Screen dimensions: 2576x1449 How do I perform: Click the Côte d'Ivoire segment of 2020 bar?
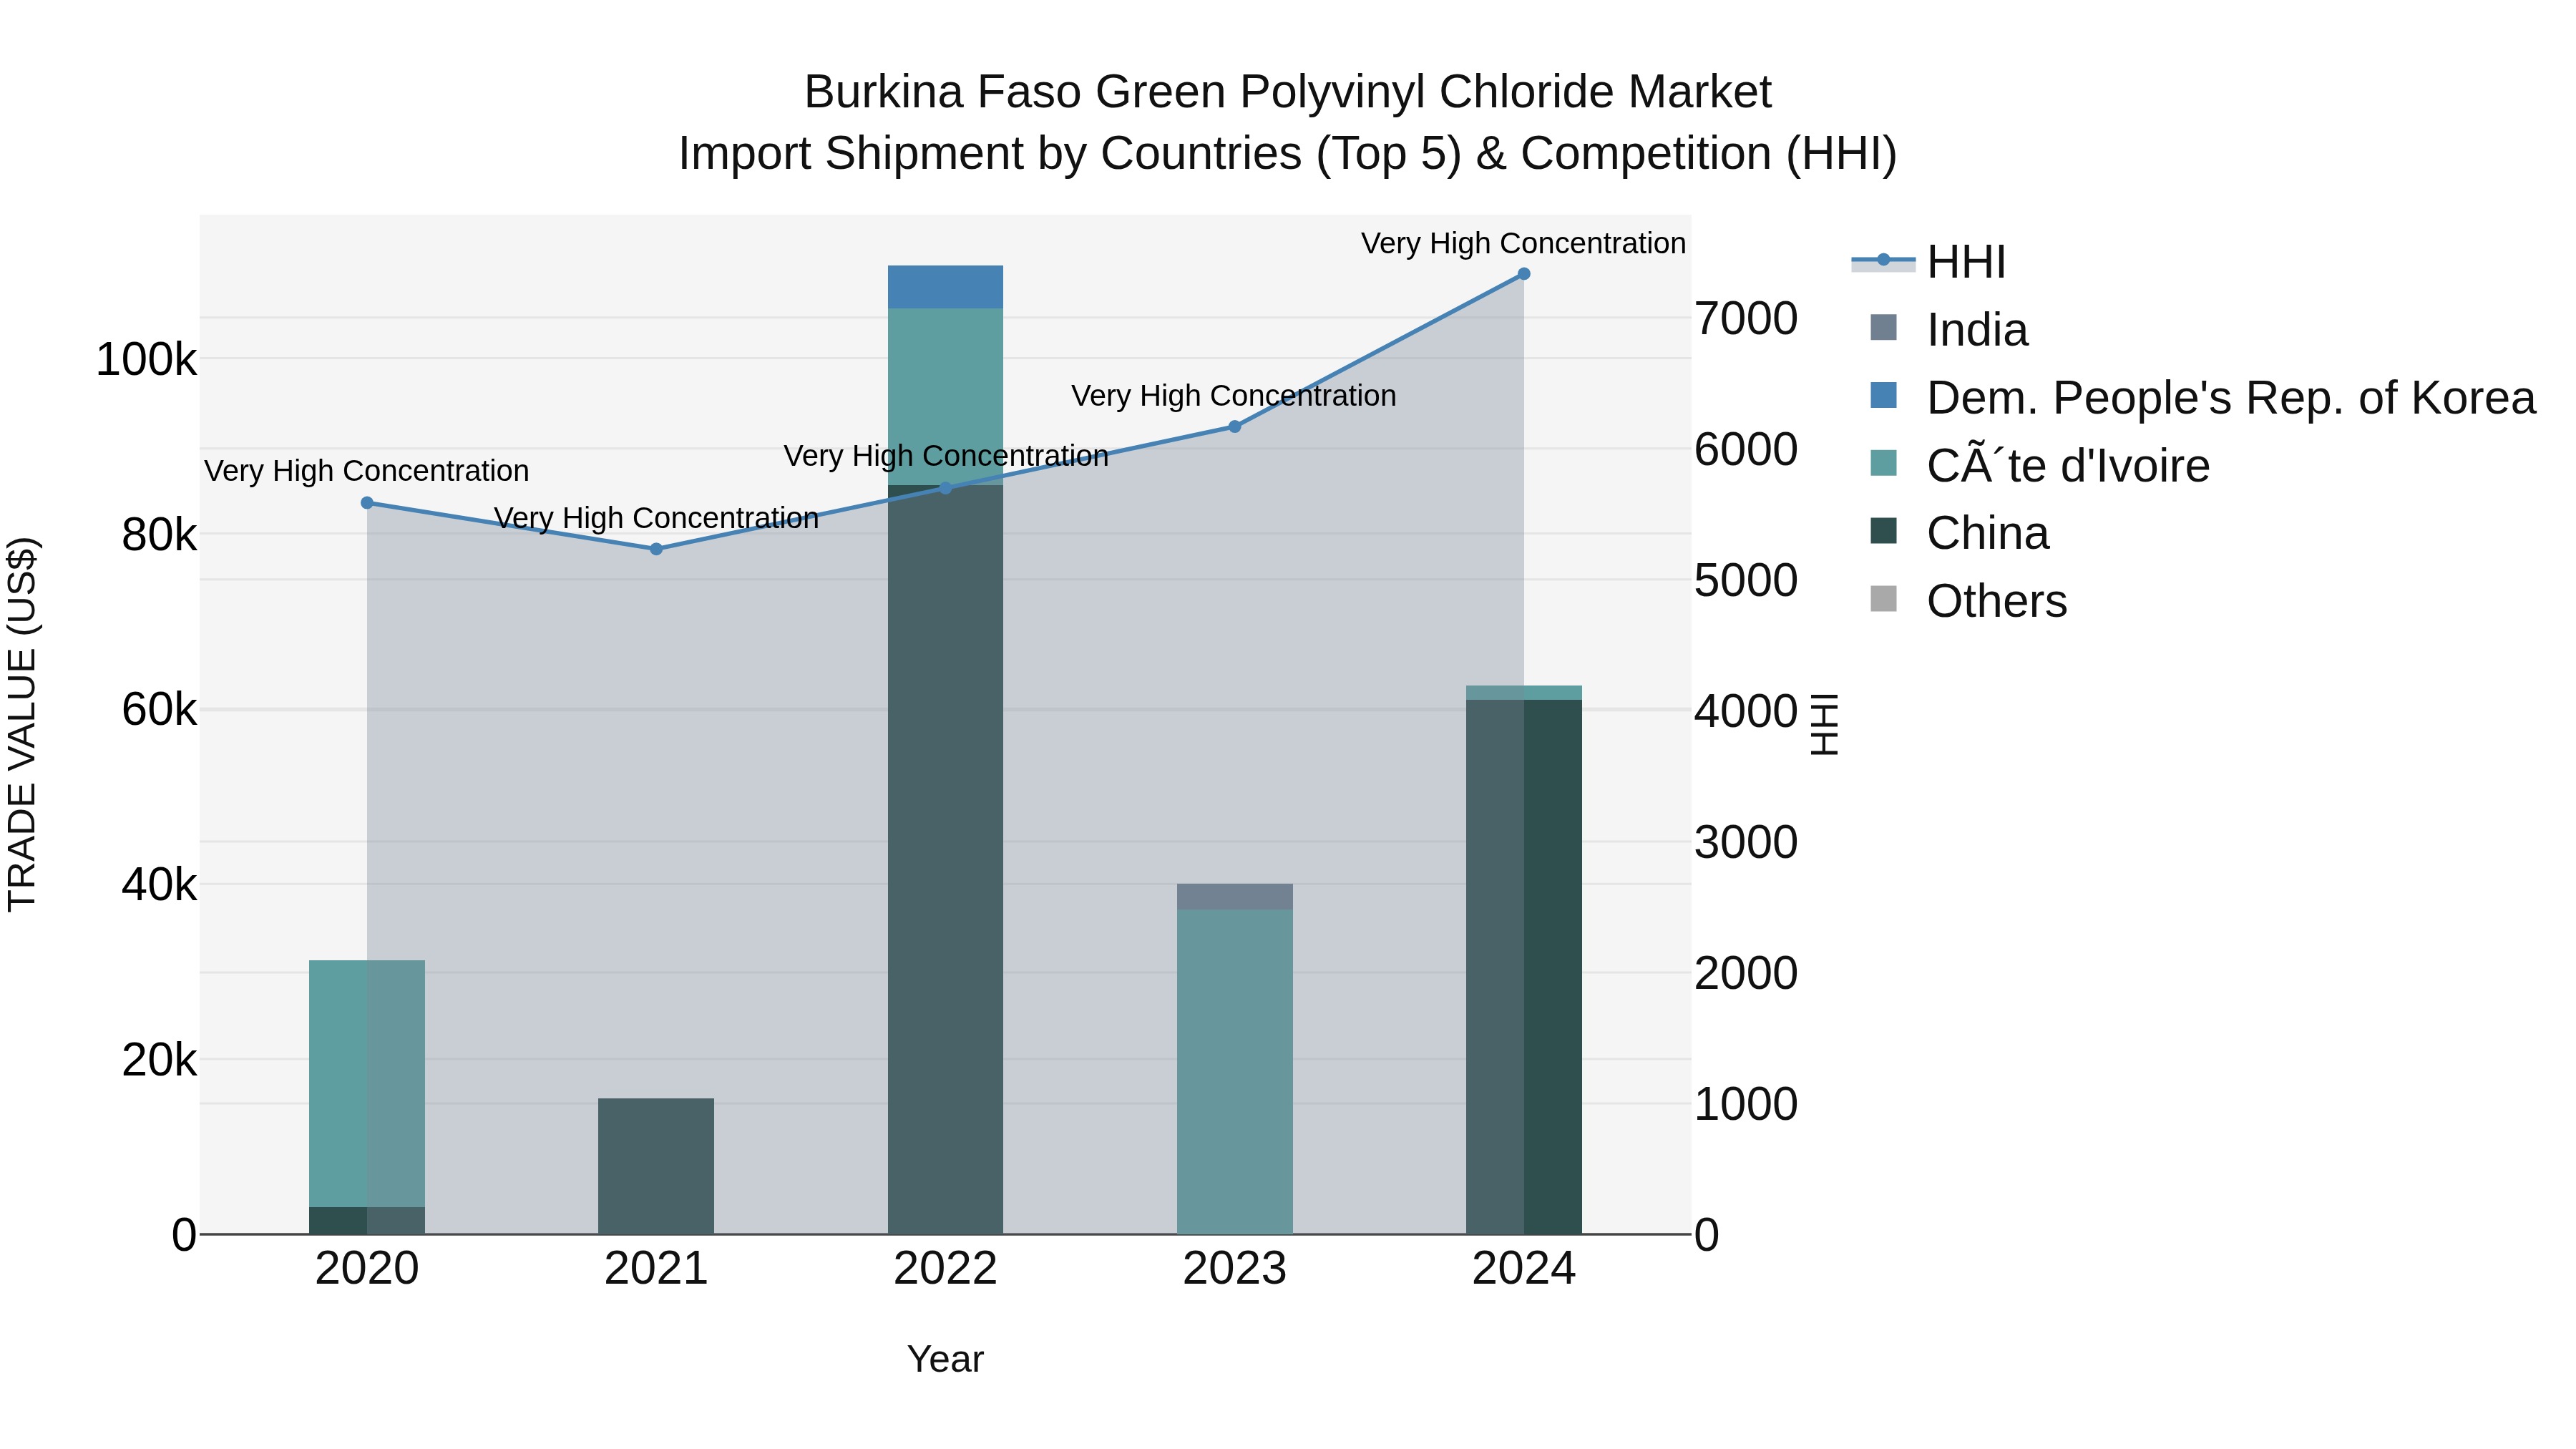point(367,1084)
